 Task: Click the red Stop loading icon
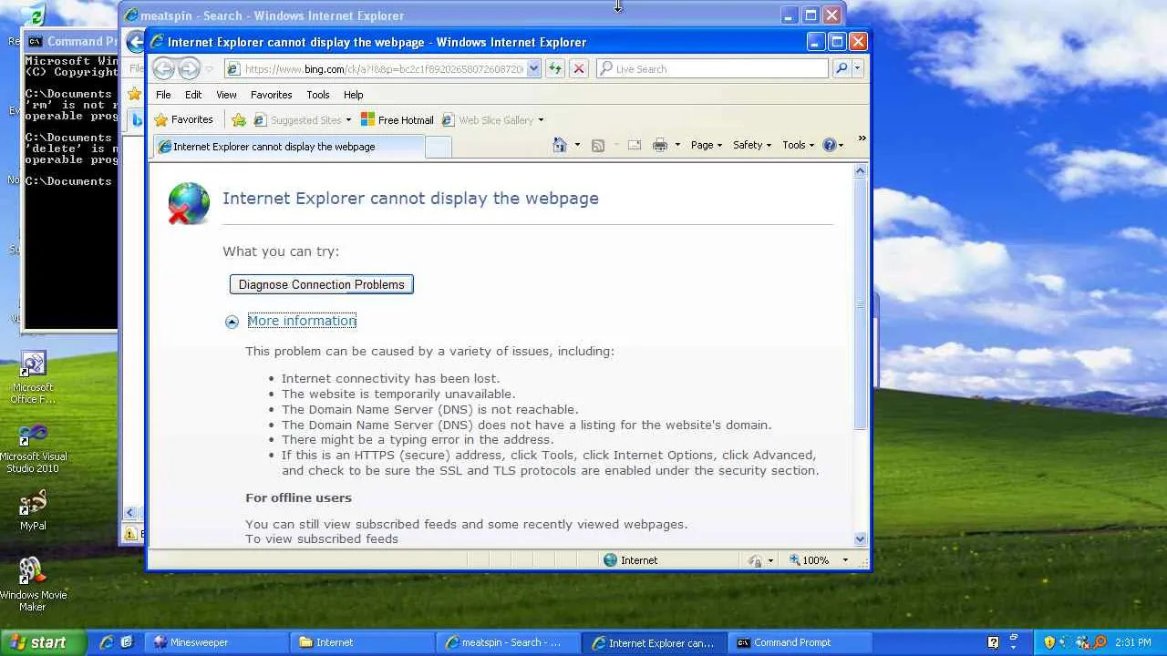pyautogui.click(x=578, y=68)
